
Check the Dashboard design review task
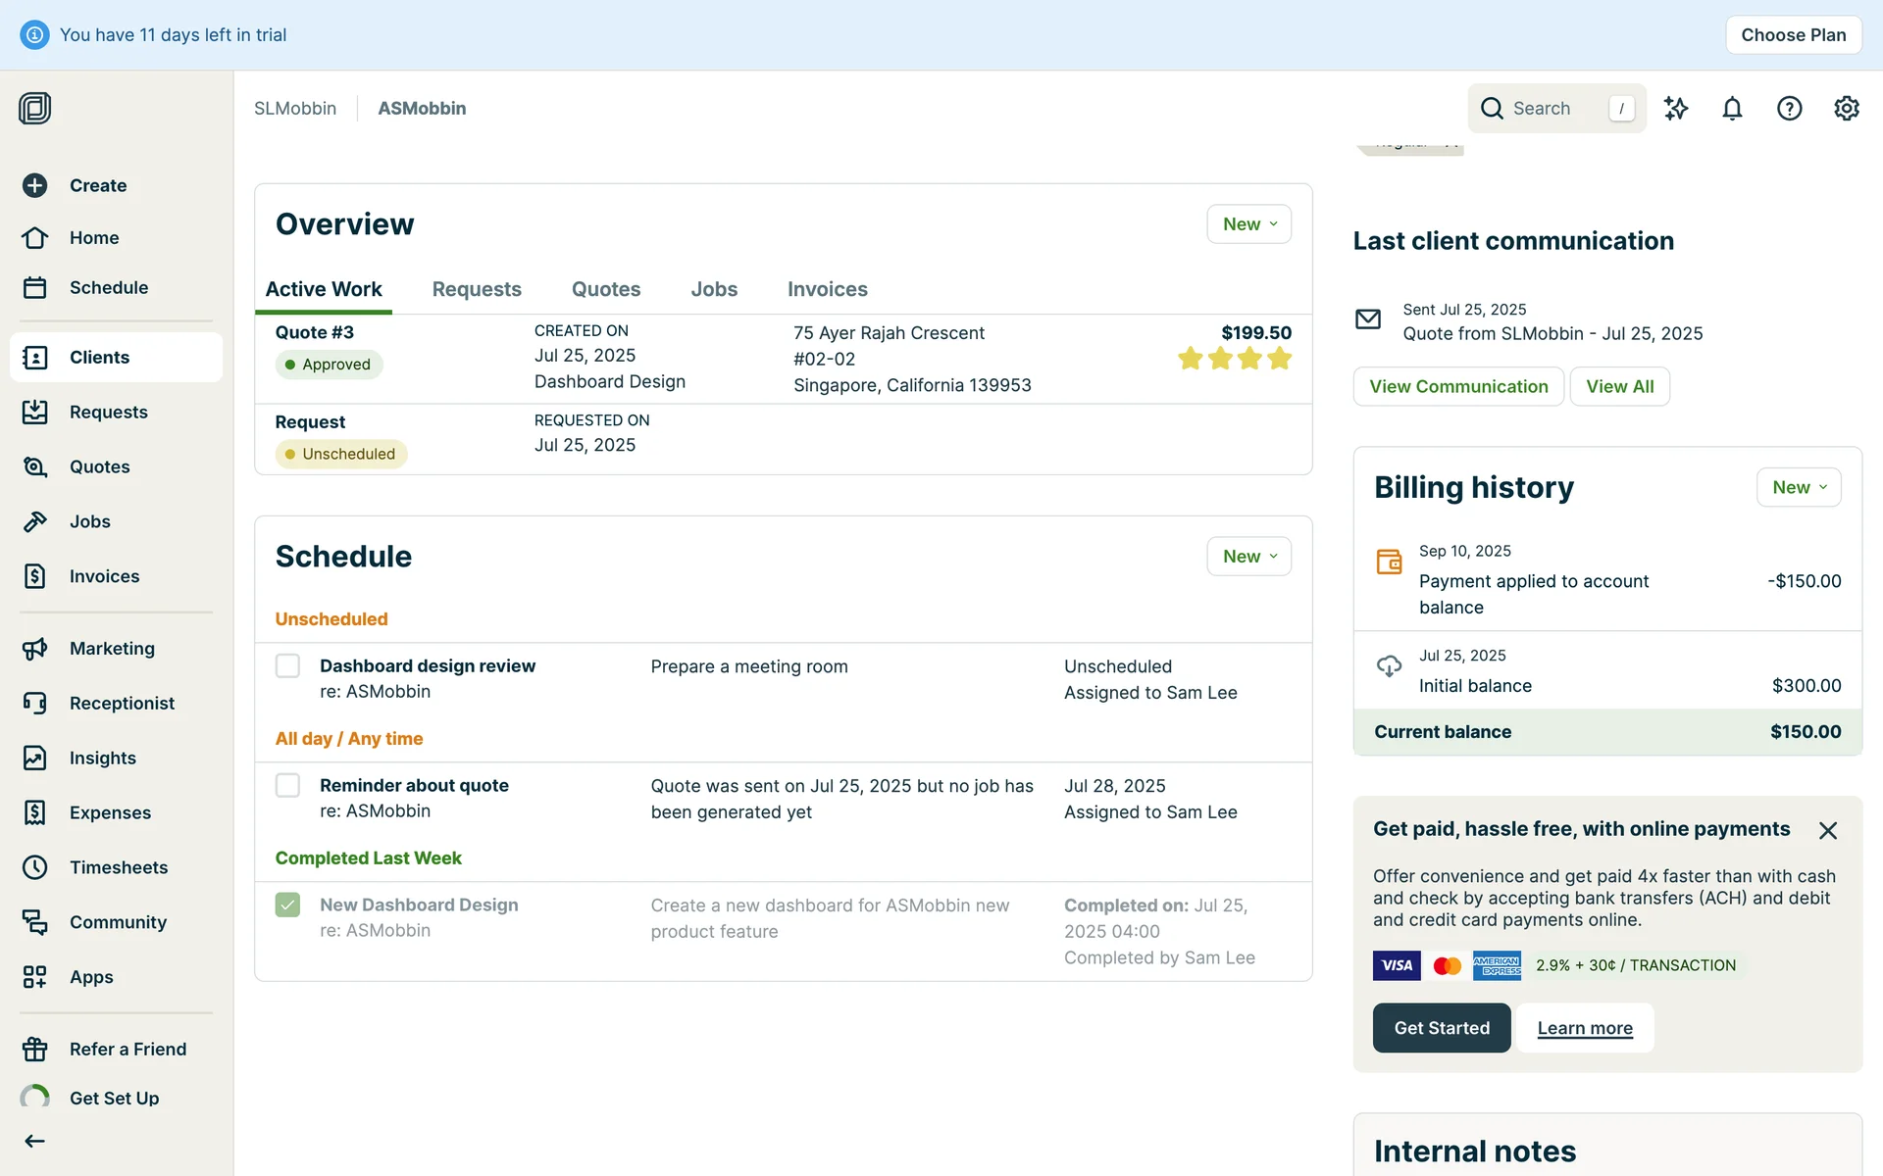(x=287, y=666)
